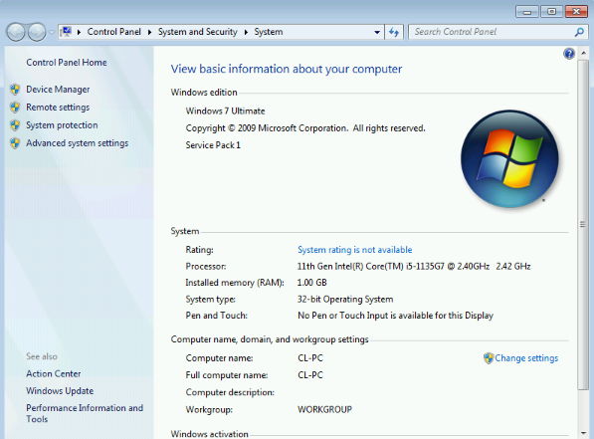This screenshot has width=594, height=439.
Task: Select Control Panel in the breadcrumb
Action: (x=114, y=32)
